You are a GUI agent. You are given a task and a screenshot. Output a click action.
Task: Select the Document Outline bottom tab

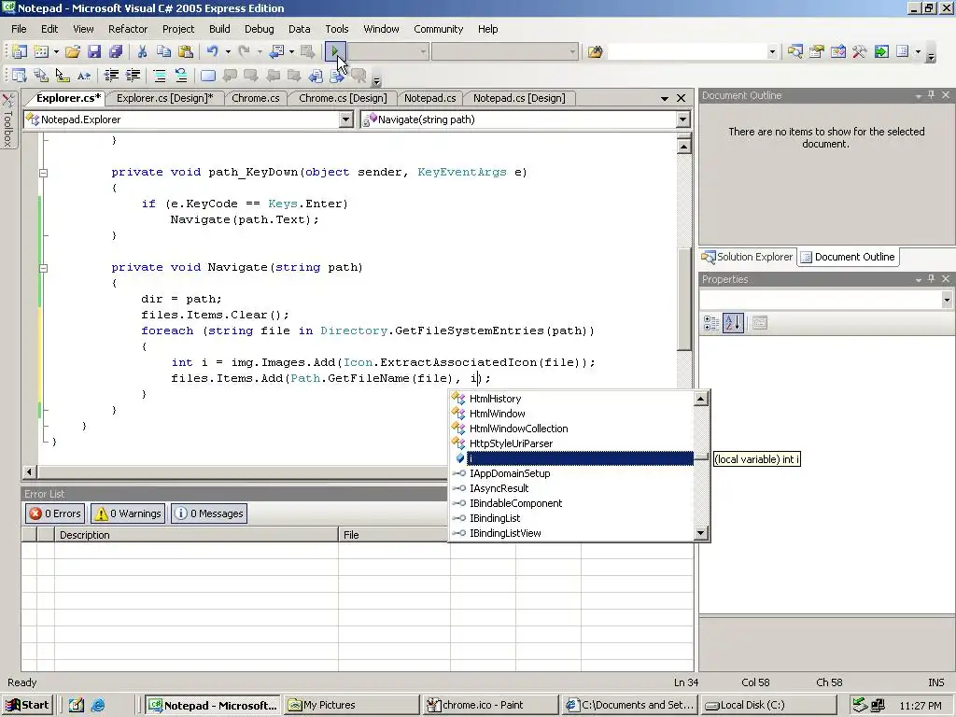tap(848, 257)
